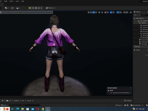Image resolution: width=148 pixels, height=111 pixels.
Task: Open grid snap size value dropdown
Action: [108, 12]
